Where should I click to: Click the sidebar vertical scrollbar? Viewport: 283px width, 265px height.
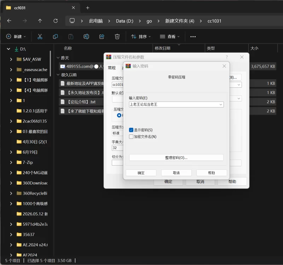[x=50, y=64]
